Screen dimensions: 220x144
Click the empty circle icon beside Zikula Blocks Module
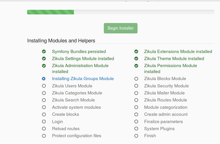pos(136,79)
